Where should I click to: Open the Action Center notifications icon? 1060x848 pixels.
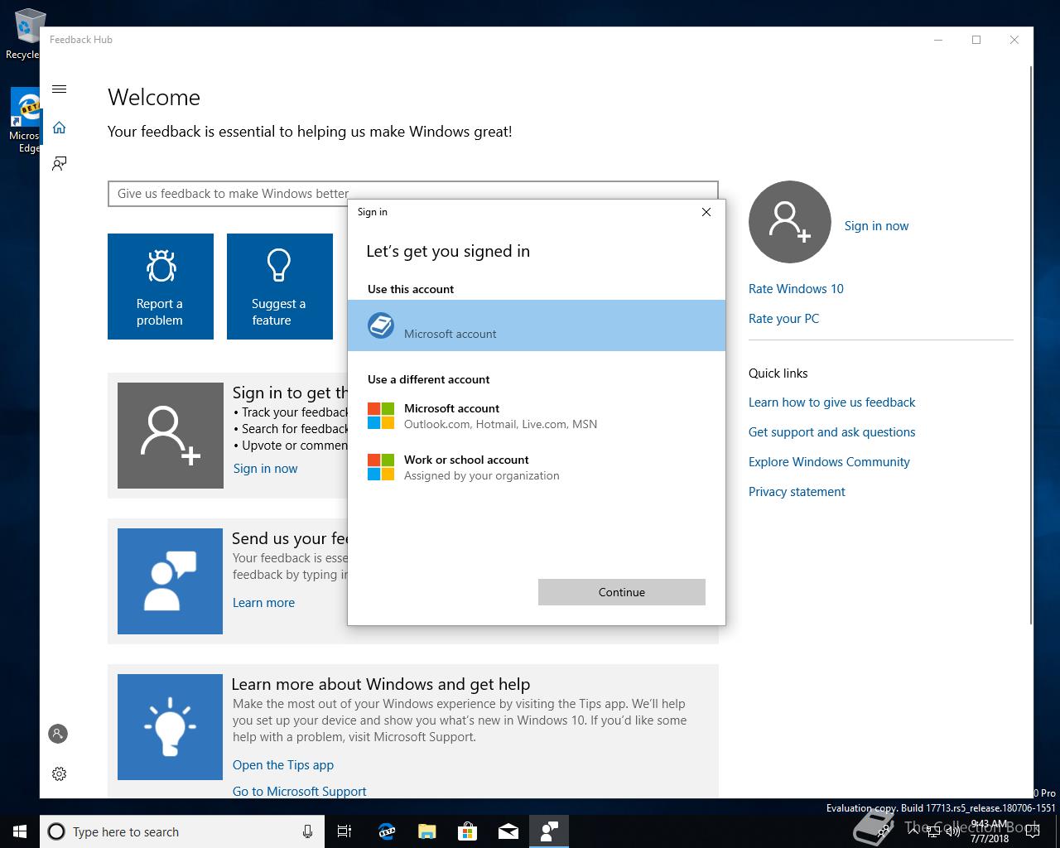click(x=1032, y=831)
